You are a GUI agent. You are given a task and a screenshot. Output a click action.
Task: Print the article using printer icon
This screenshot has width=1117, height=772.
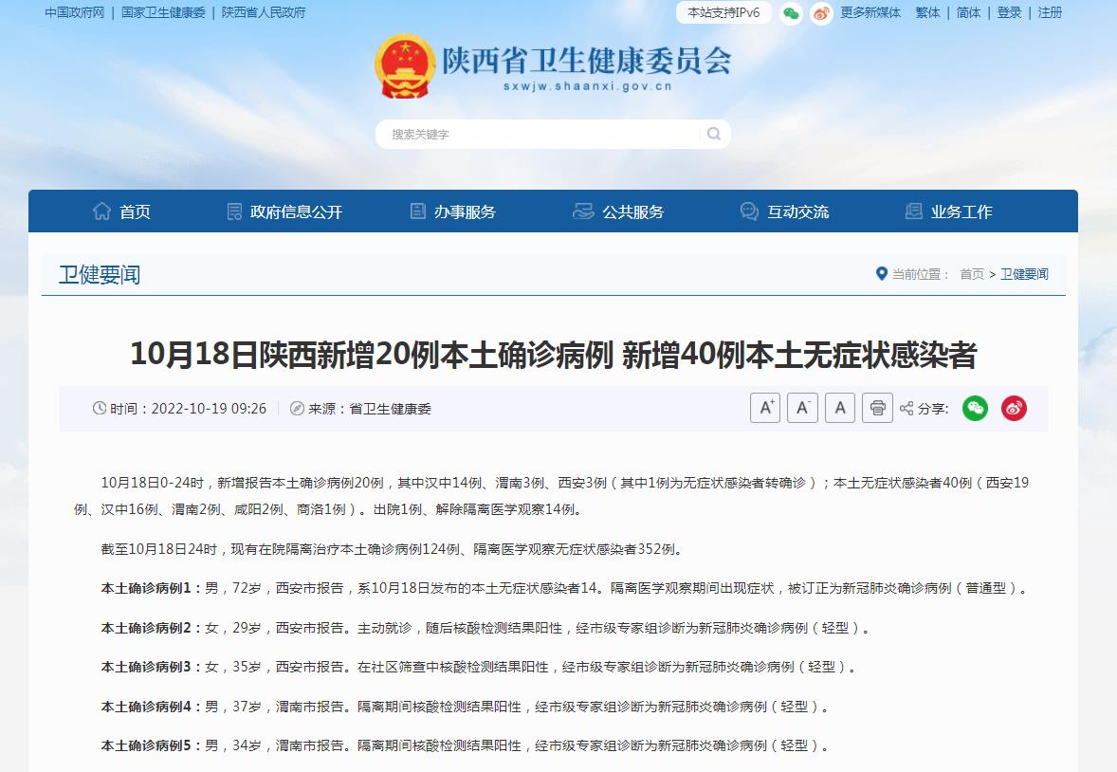[x=878, y=408]
